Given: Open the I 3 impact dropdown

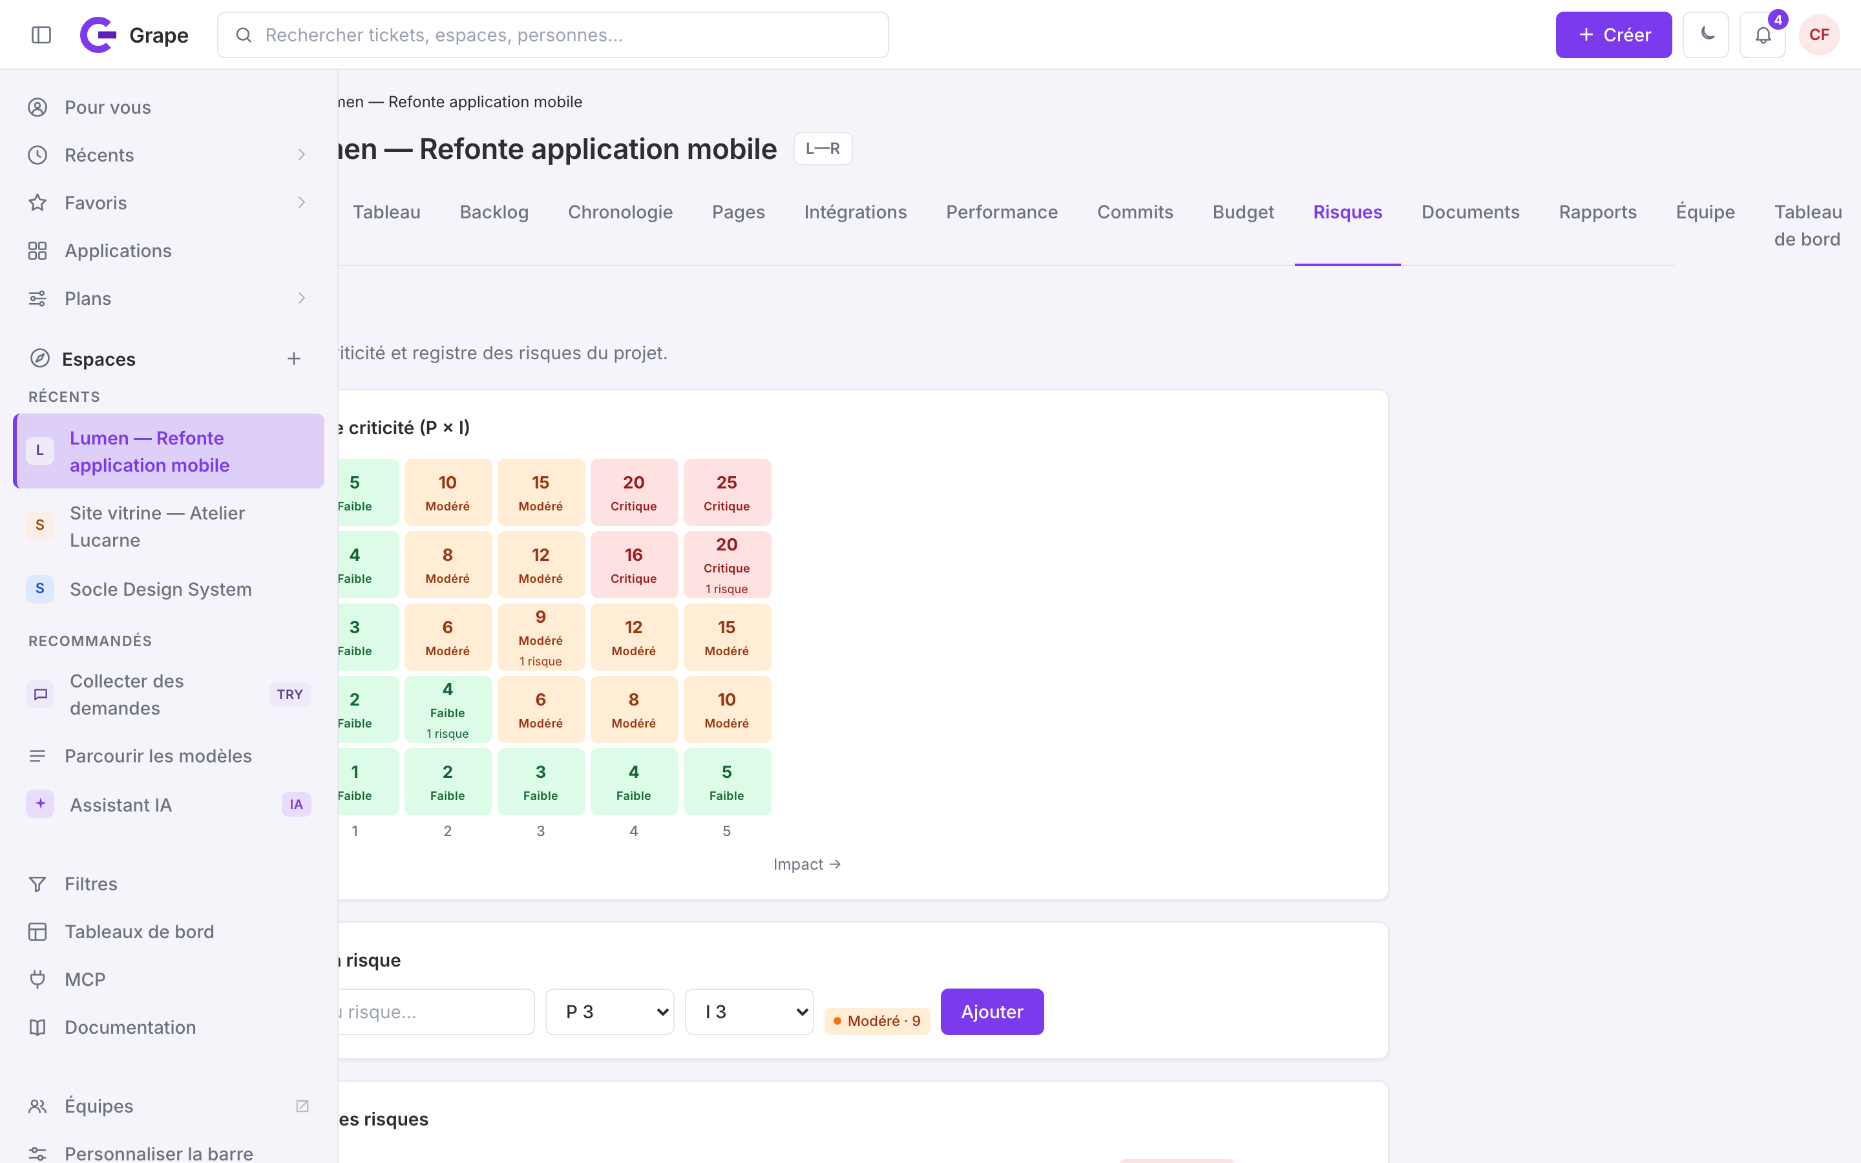Looking at the screenshot, I should click(749, 1011).
